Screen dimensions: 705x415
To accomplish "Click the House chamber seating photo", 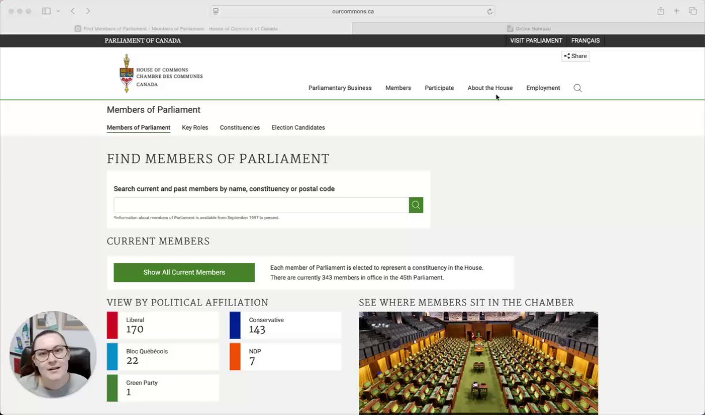I will point(478,363).
